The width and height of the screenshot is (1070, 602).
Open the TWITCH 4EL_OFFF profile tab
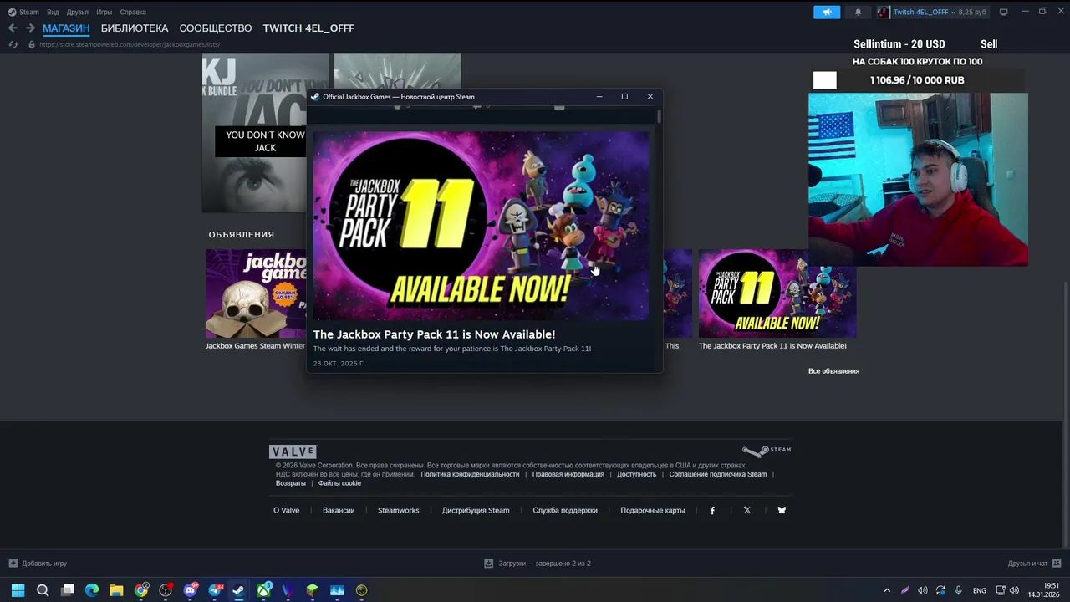point(308,28)
